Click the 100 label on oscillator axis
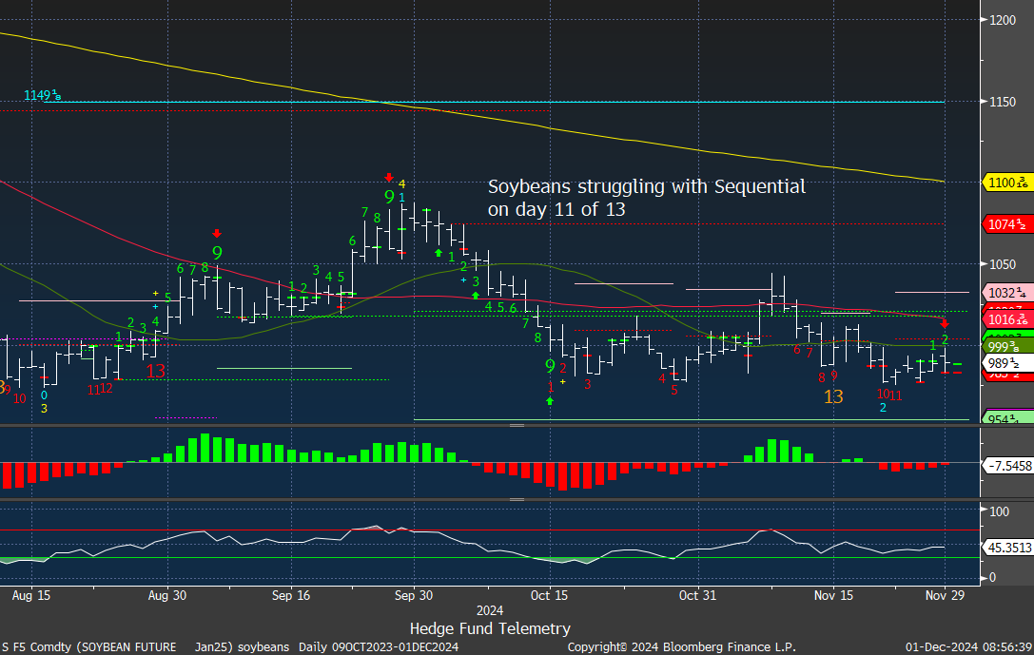The width and height of the screenshot is (1034, 655). click(1000, 511)
